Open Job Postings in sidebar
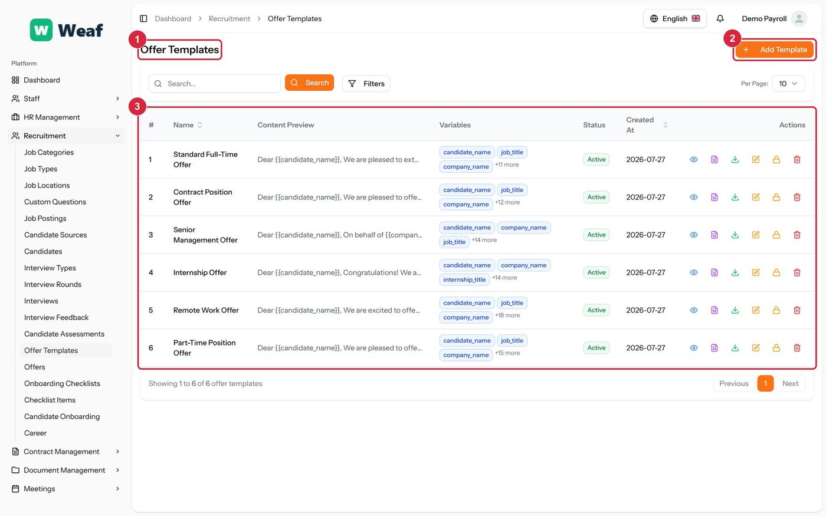 (x=45, y=219)
